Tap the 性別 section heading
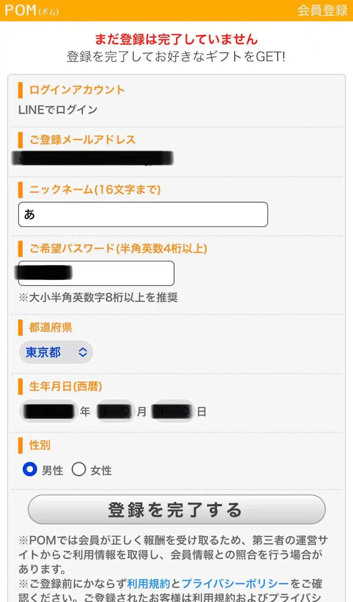The image size is (353, 602). (40, 445)
